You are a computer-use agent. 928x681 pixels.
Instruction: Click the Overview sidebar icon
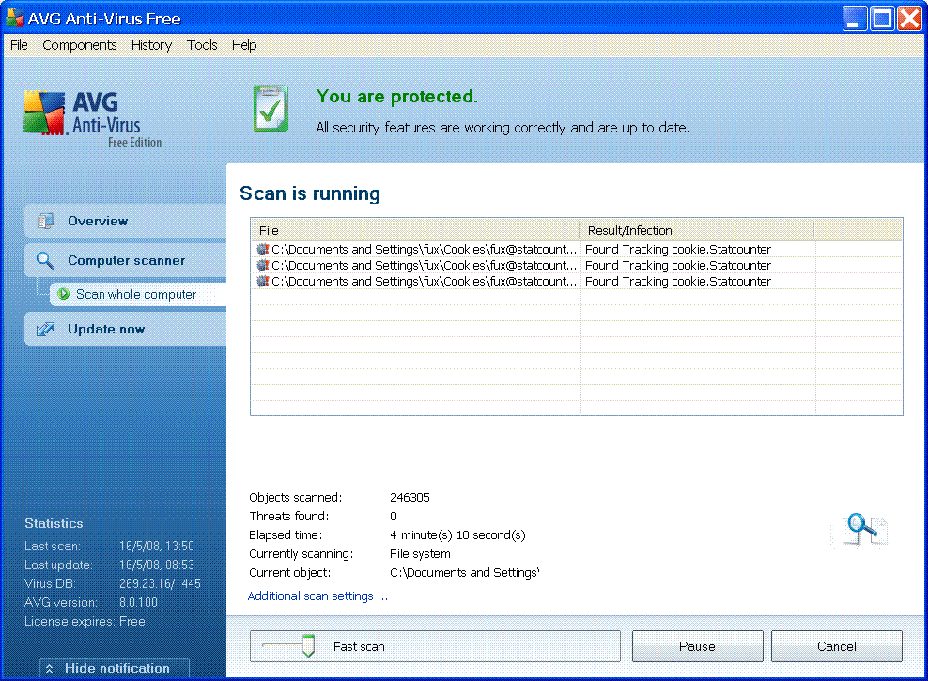coord(45,221)
